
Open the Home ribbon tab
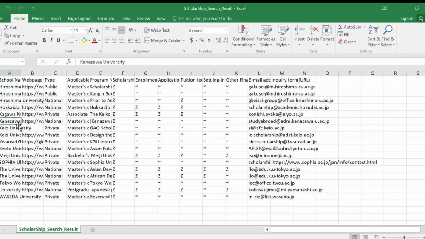coord(19,18)
